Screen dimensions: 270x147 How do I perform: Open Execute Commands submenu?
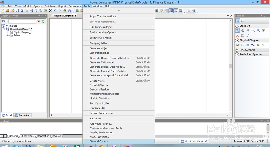pyautogui.click(x=119, y=38)
